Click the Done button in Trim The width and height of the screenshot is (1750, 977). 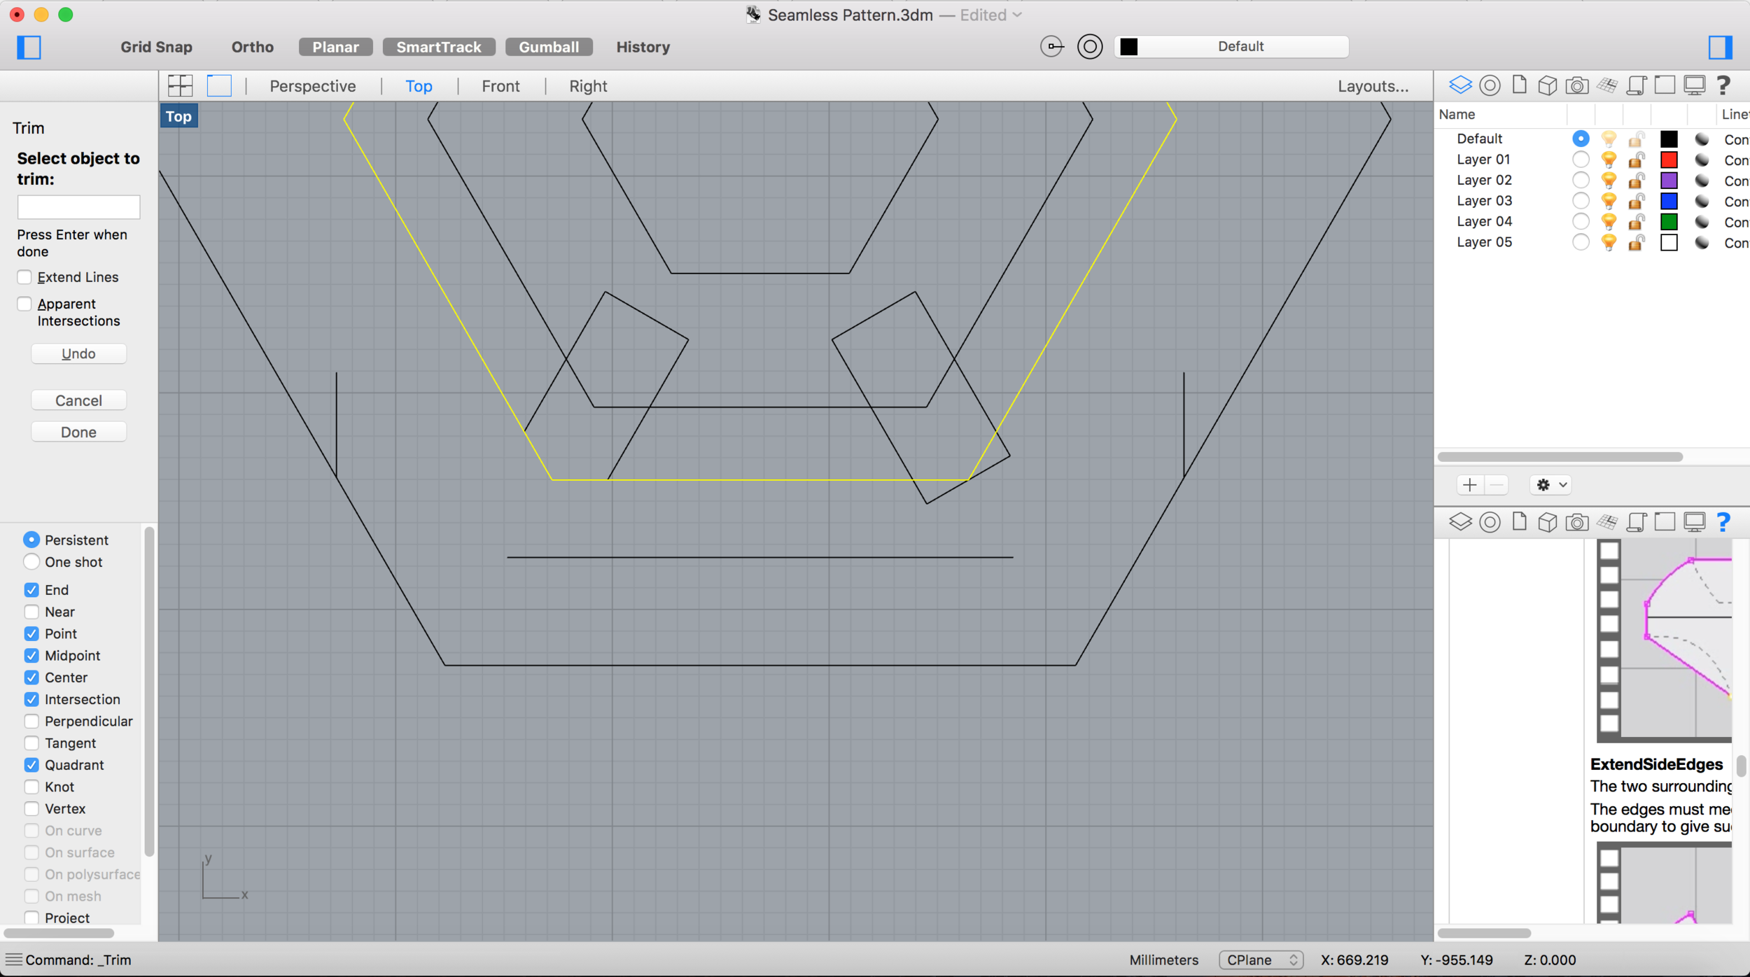tap(78, 432)
